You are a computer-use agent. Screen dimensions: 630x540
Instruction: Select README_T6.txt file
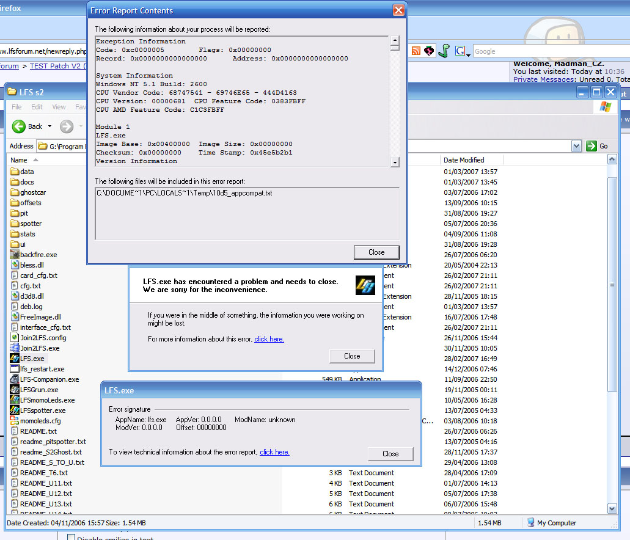(39, 473)
